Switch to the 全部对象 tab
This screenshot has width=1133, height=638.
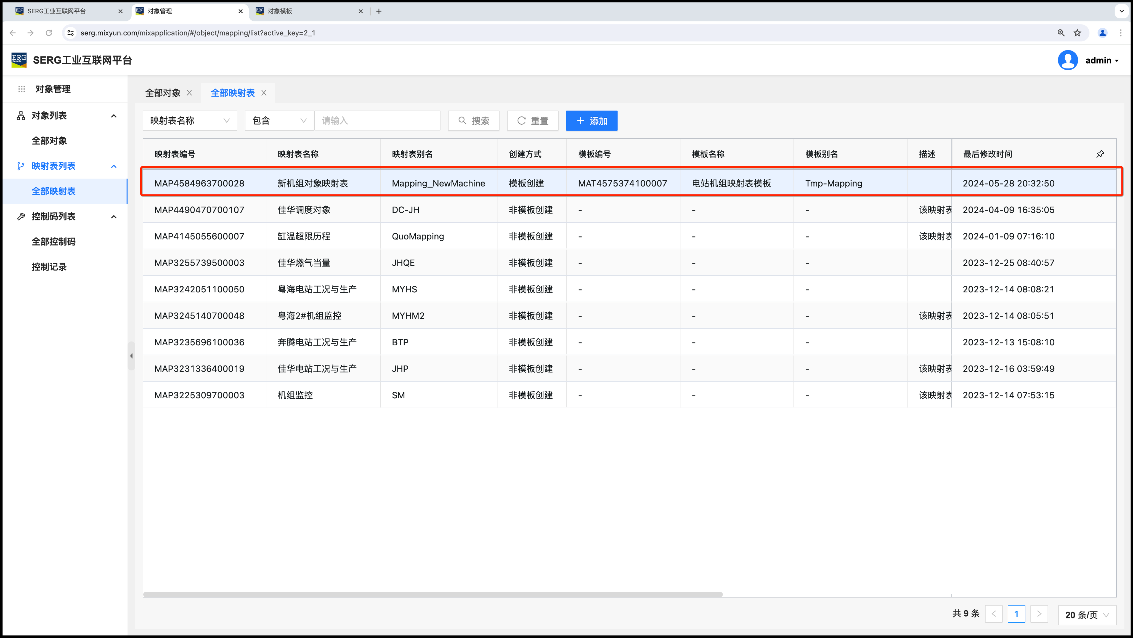tap(163, 93)
